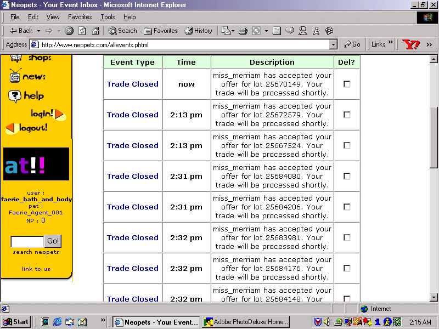Click the Edit page toolbar icon
This screenshot has width=439, height=329.
point(277,31)
